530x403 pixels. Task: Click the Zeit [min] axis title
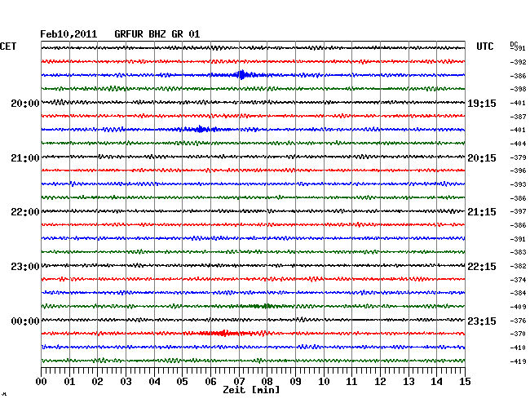(x=251, y=390)
